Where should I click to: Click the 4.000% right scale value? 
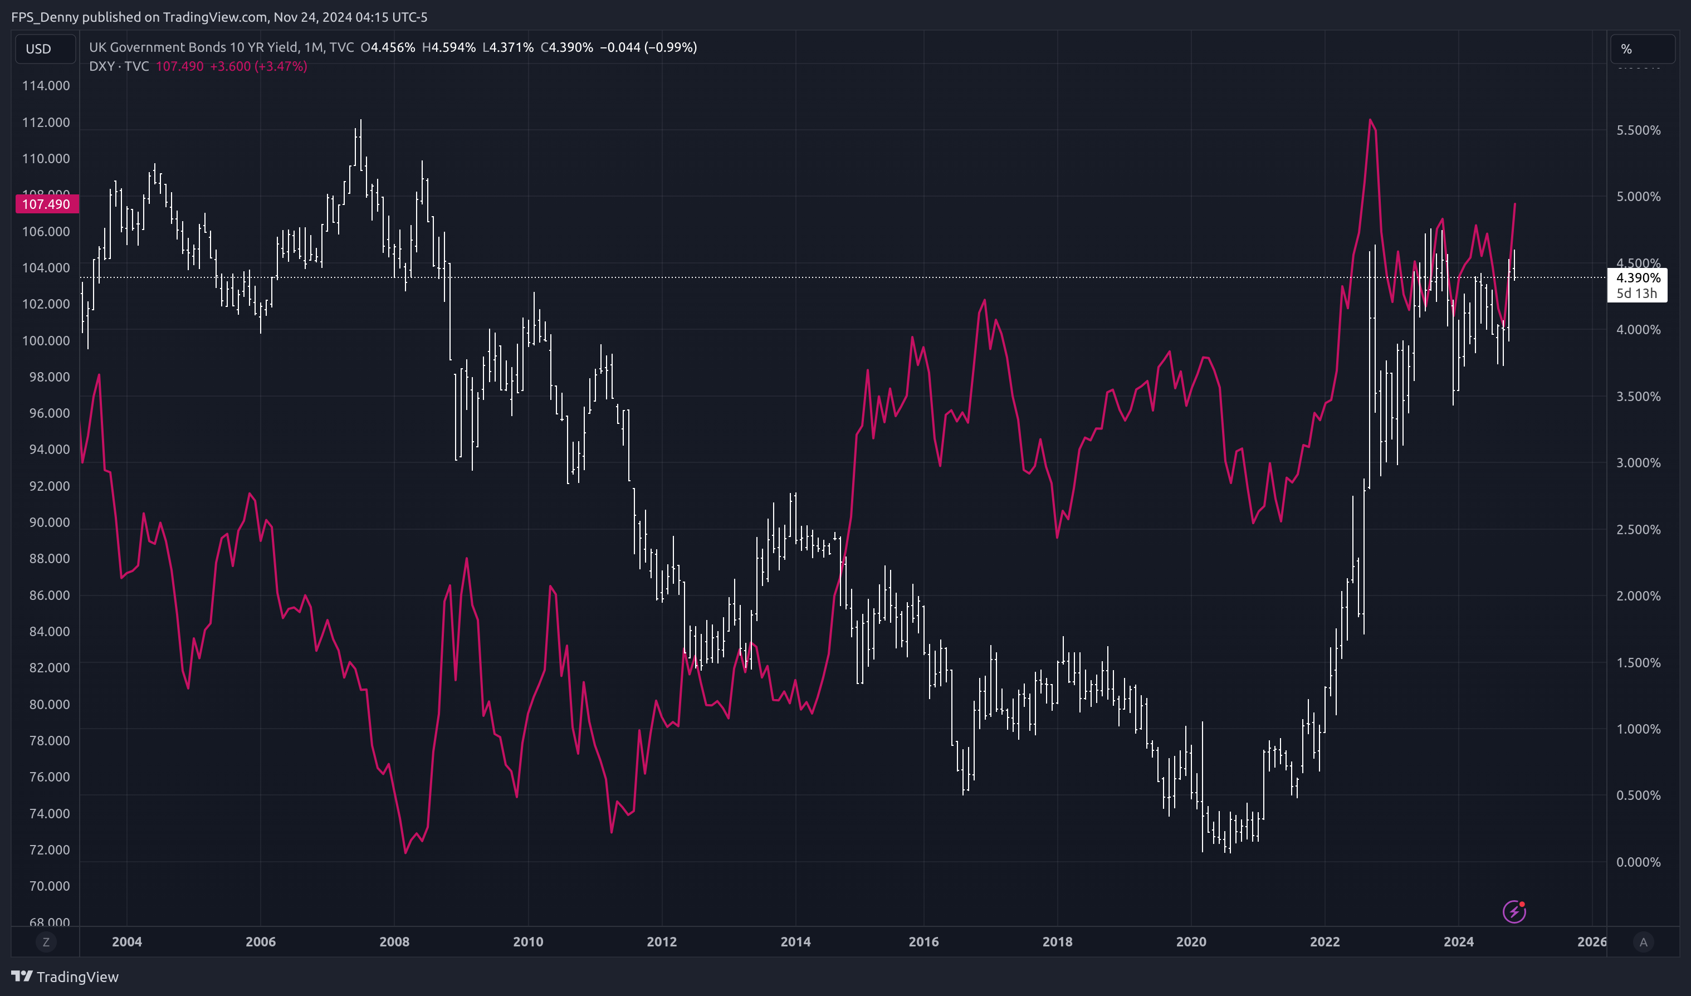pos(1638,330)
